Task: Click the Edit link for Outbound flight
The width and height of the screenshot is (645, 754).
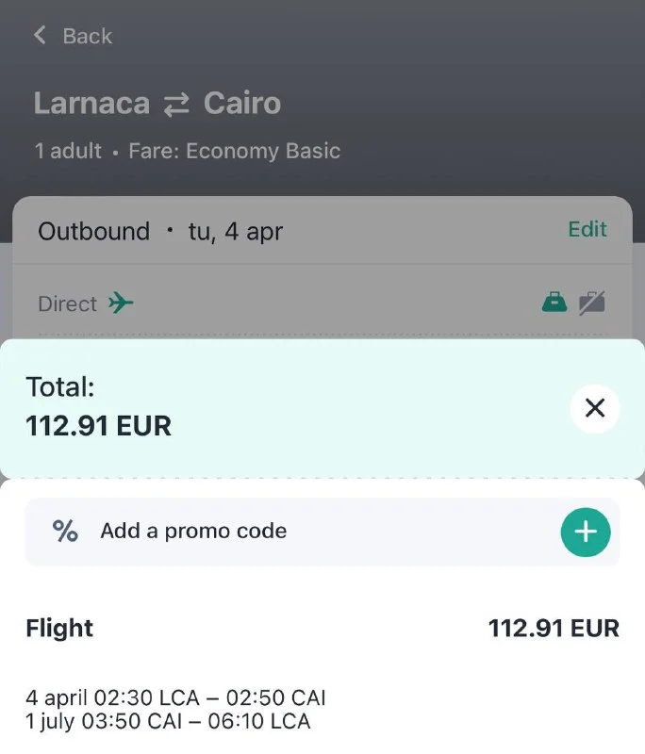Action: tap(587, 230)
